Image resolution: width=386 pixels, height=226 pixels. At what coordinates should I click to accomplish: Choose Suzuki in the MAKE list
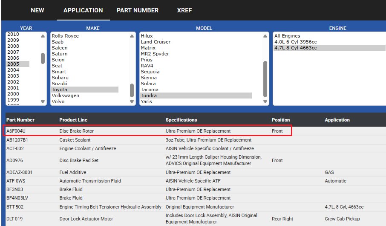[59, 84]
